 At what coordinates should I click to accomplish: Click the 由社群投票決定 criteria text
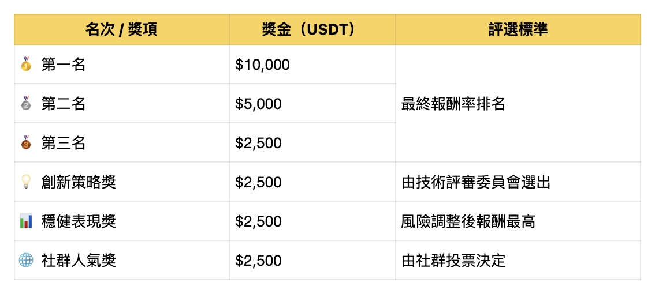tap(453, 261)
